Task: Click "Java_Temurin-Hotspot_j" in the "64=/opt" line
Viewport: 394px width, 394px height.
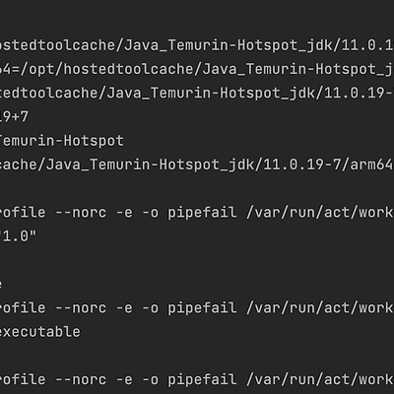Action: click(297, 69)
